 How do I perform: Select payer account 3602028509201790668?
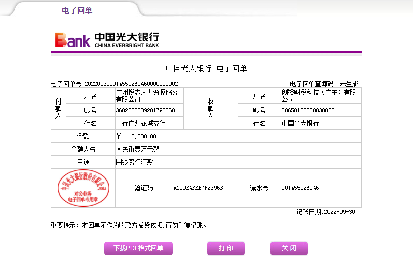146,110
